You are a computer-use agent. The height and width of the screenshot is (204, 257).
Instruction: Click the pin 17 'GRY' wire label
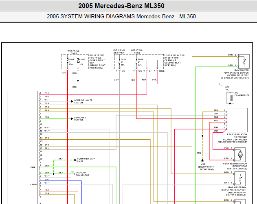(47, 148)
